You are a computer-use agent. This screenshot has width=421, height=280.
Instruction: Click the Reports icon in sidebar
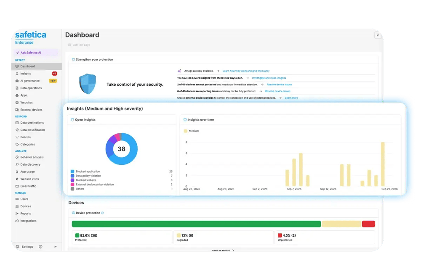pos(17,214)
